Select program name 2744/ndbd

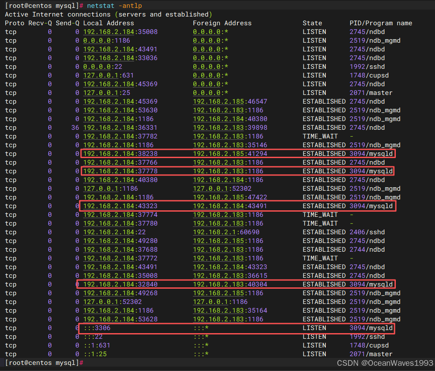tap(368, 250)
